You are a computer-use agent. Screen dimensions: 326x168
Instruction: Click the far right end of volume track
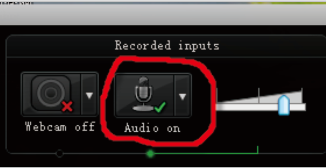[304, 107]
